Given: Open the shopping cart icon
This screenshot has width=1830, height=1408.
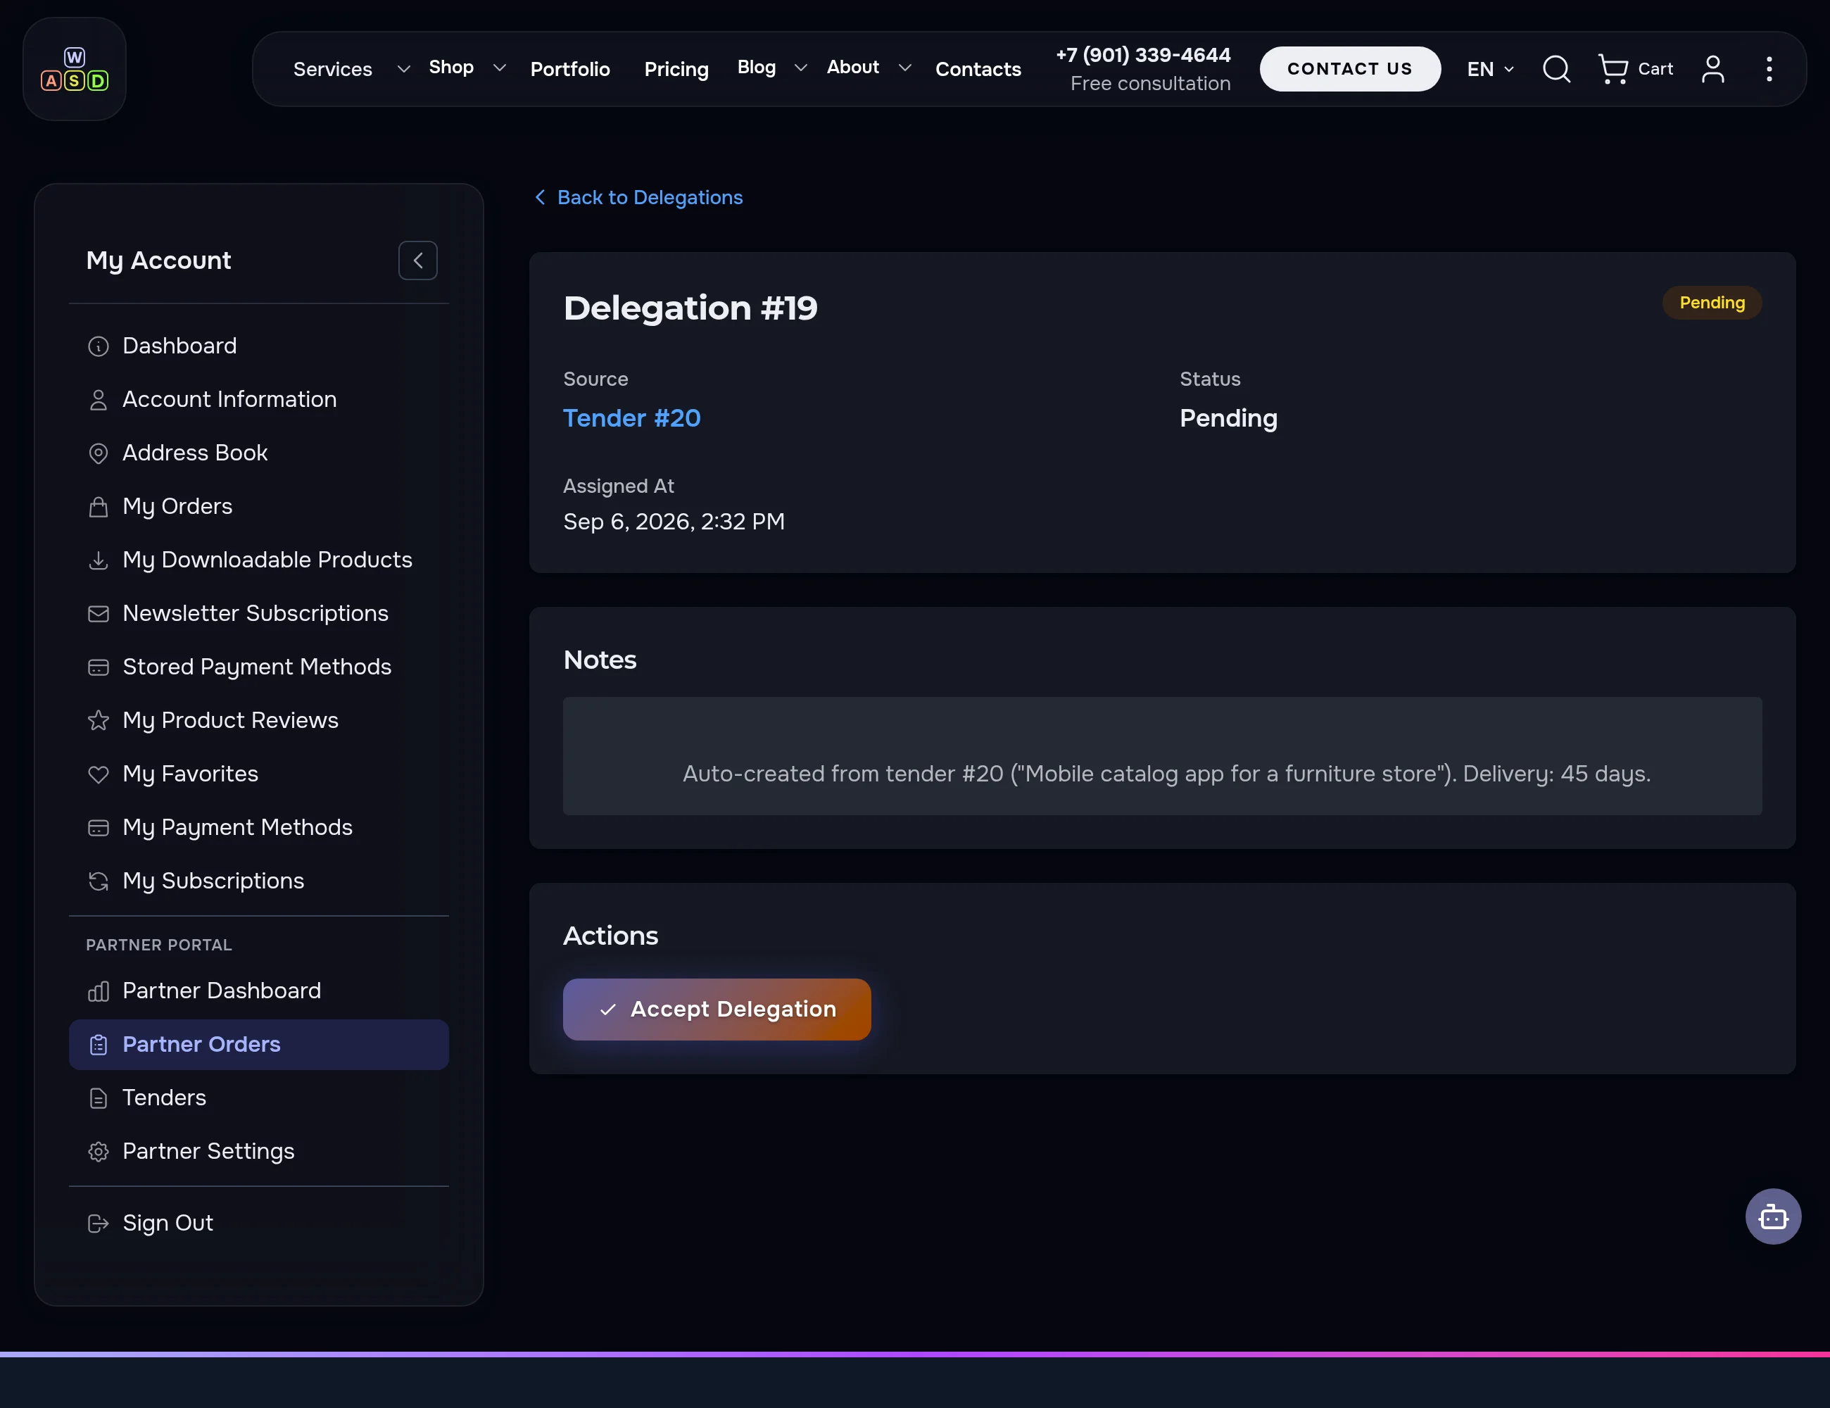Looking at the screenshot, I should pos(1612,69).
